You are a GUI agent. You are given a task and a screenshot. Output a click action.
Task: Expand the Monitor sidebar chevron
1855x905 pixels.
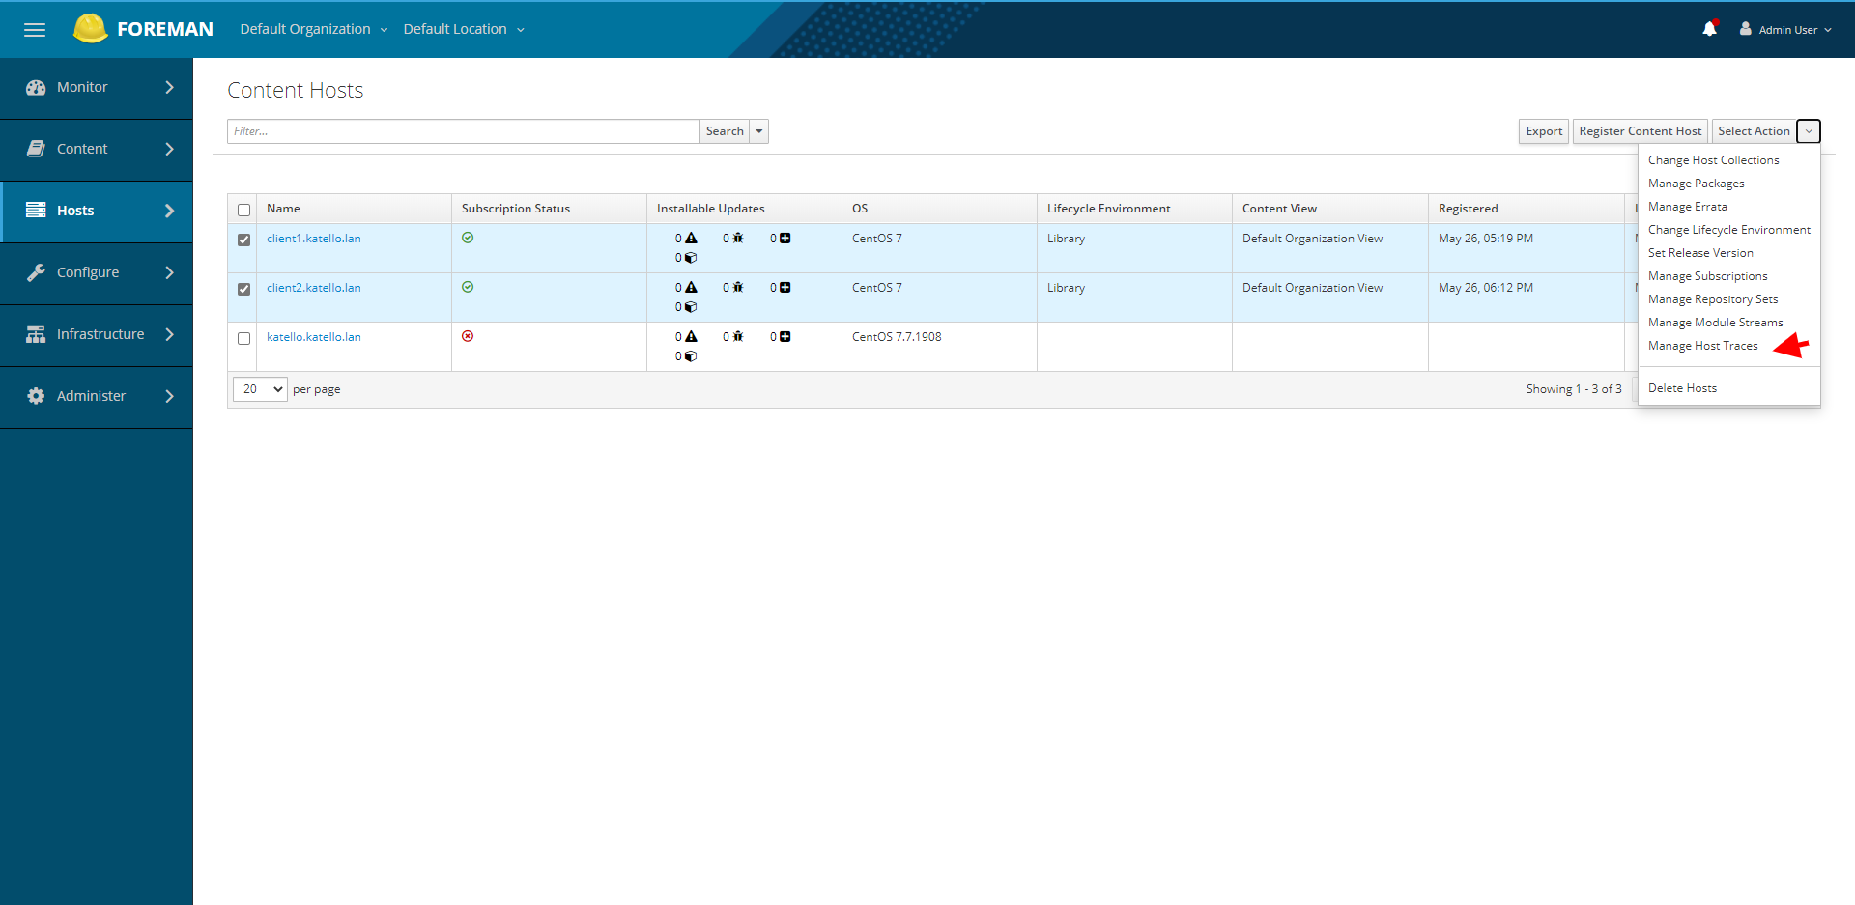tap(170, 87)
